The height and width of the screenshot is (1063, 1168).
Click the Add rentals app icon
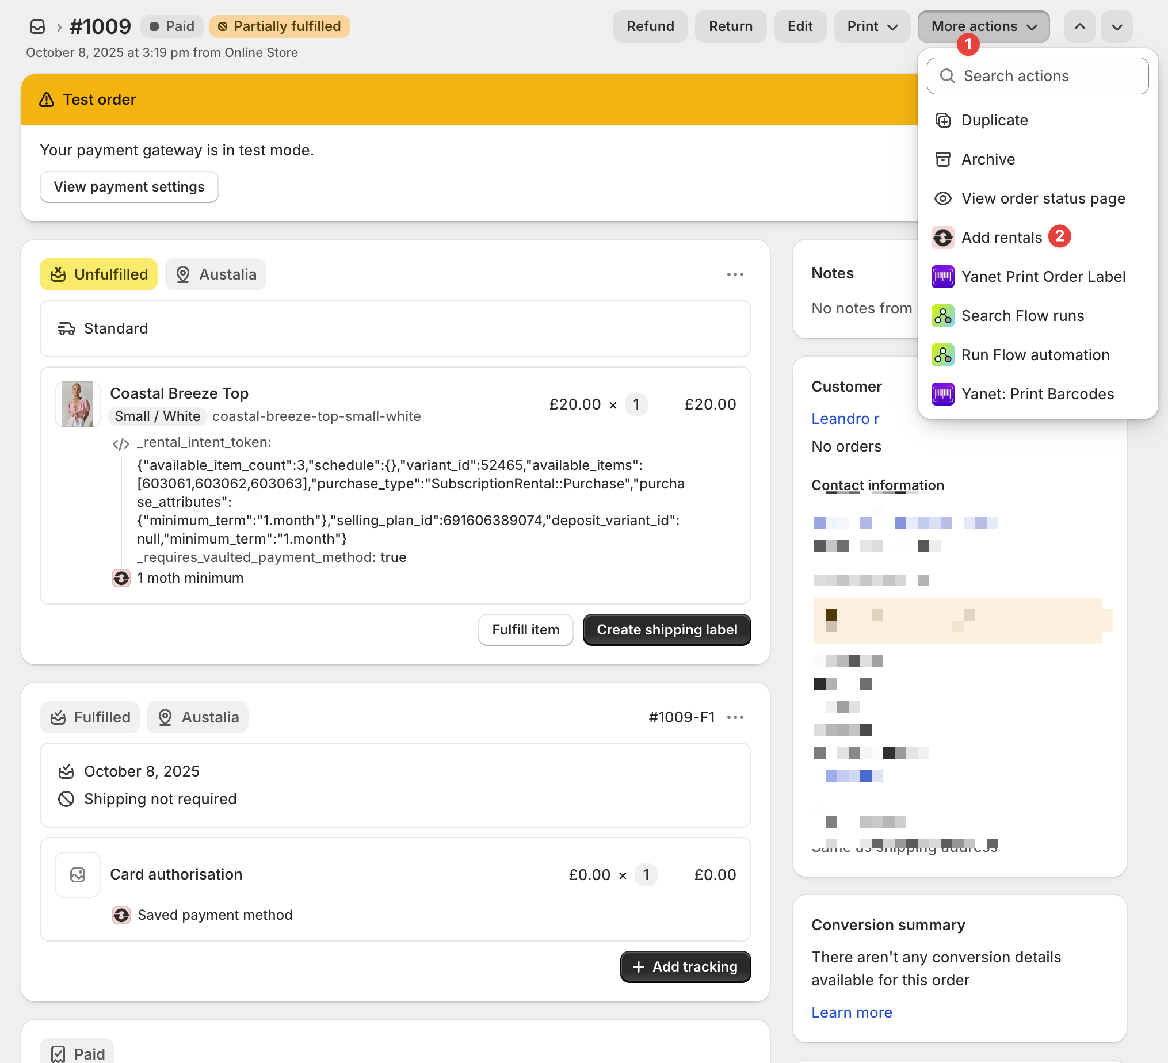click(x=942, y=238)
